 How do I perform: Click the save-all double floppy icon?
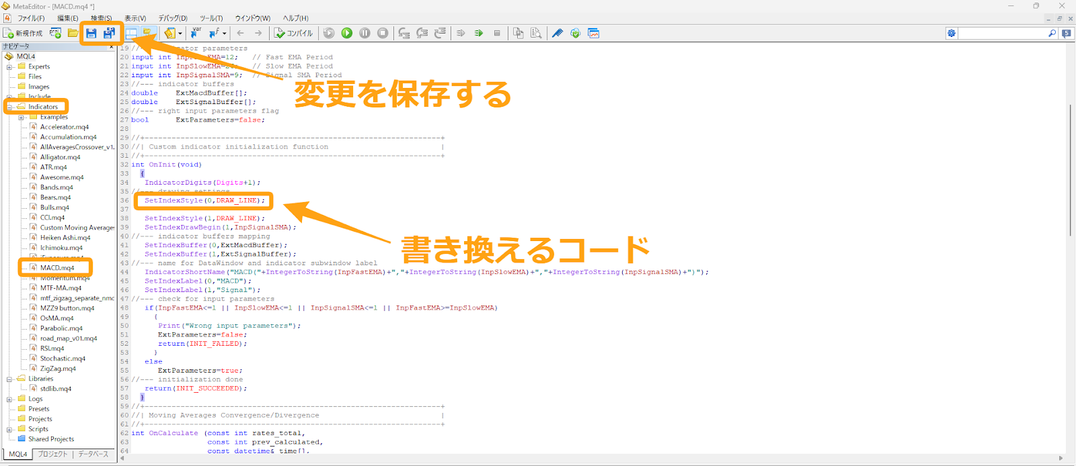(109, 33)
